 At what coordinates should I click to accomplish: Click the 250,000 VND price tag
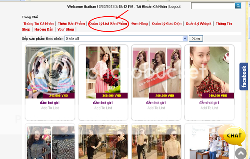[165, 96]
